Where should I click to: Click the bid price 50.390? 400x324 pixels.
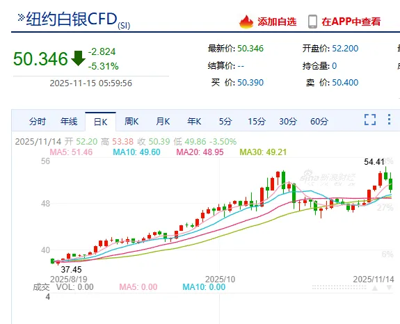[250, 83]
